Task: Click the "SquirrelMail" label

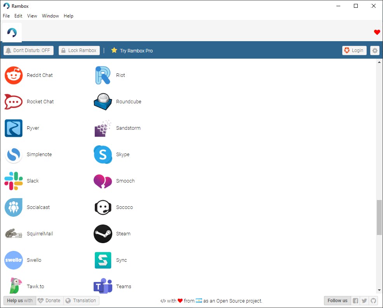Action: tap(40, 234)
